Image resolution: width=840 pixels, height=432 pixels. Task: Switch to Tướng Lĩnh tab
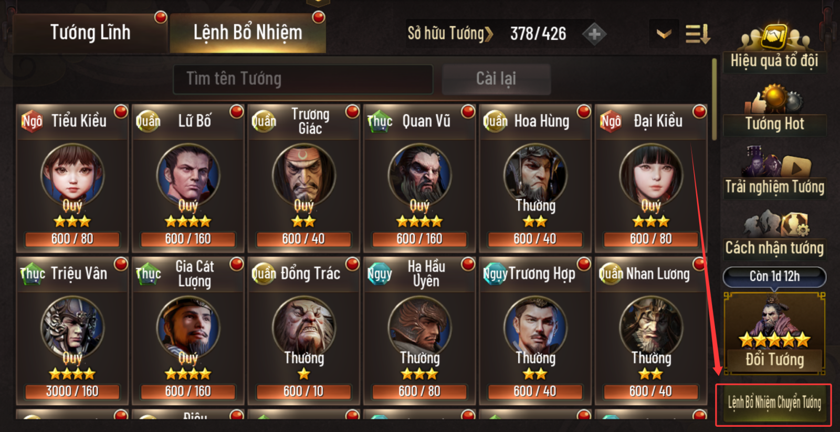[90, 33]
